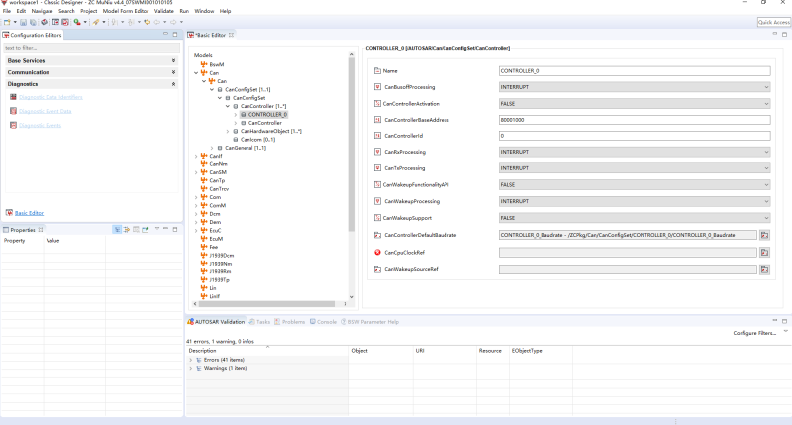The height and width of the screenshot is (425, 792).
Task: Switch to the BSW Parameter Help tab
Action: coord(370,322)
